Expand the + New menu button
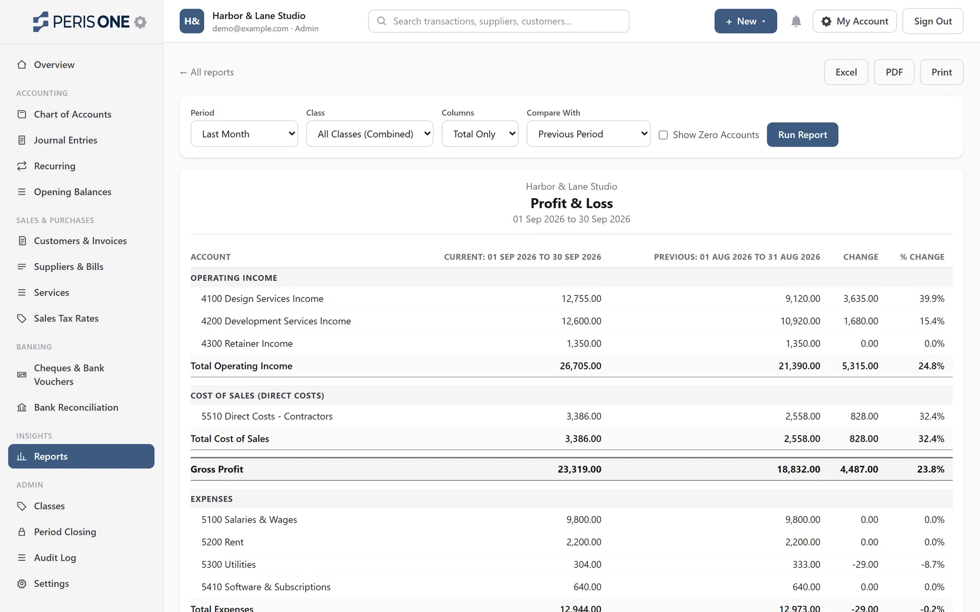This screenshot has width=980, height=612. point(745,21)
